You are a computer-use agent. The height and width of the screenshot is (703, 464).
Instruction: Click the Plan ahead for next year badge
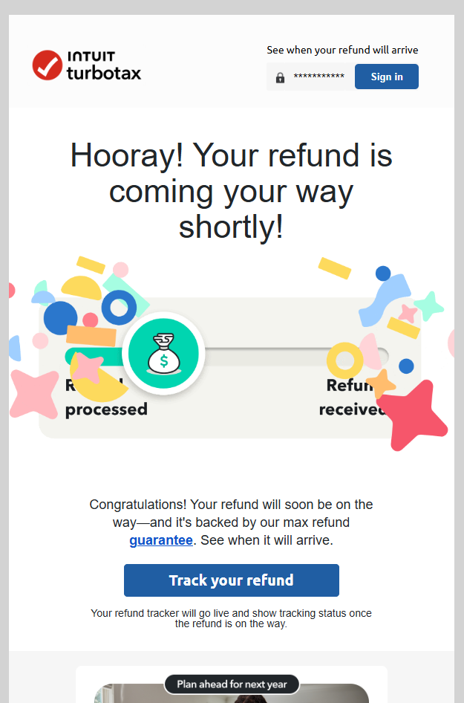click(x=232, y=684)
